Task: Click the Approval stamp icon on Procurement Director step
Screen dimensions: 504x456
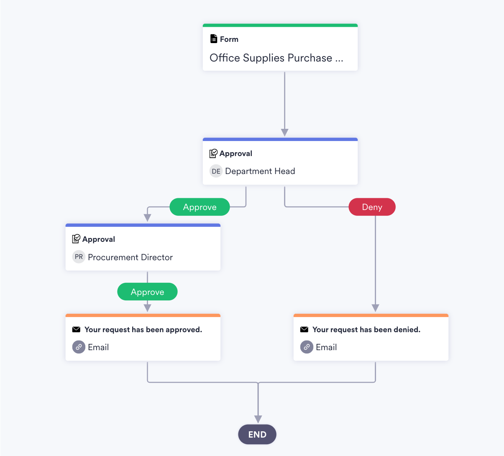Action: point(77,239)
